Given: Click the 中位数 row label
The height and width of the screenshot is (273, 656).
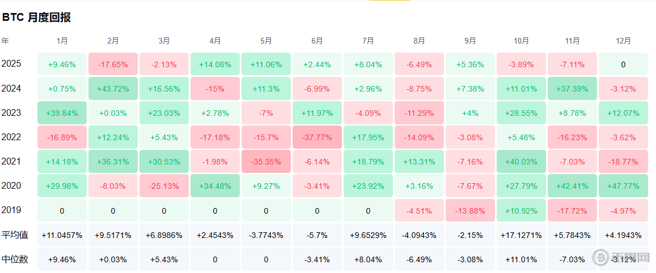Looking at the screenshot, I should point(15,259).
